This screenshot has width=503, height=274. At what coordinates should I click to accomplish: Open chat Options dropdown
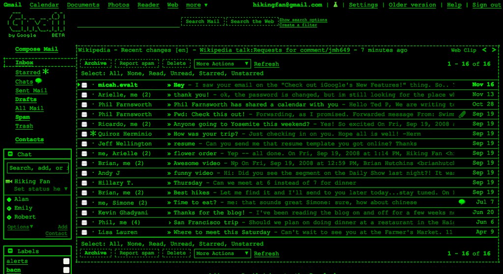click(x=20, y=227)
